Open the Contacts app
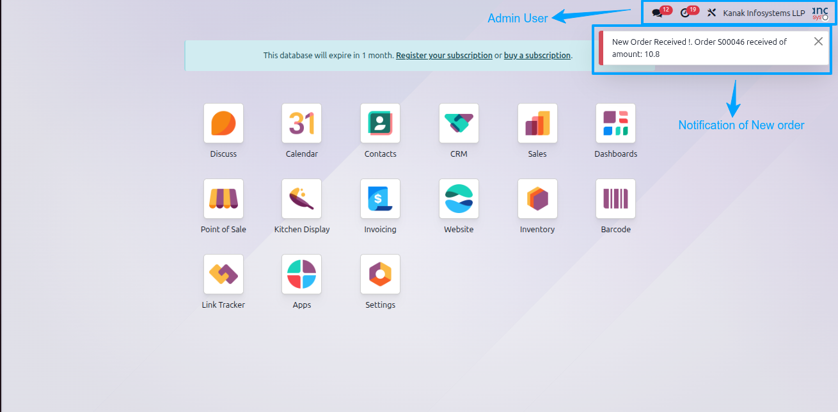Screen dimensions: 838x412 pos(381,123)
